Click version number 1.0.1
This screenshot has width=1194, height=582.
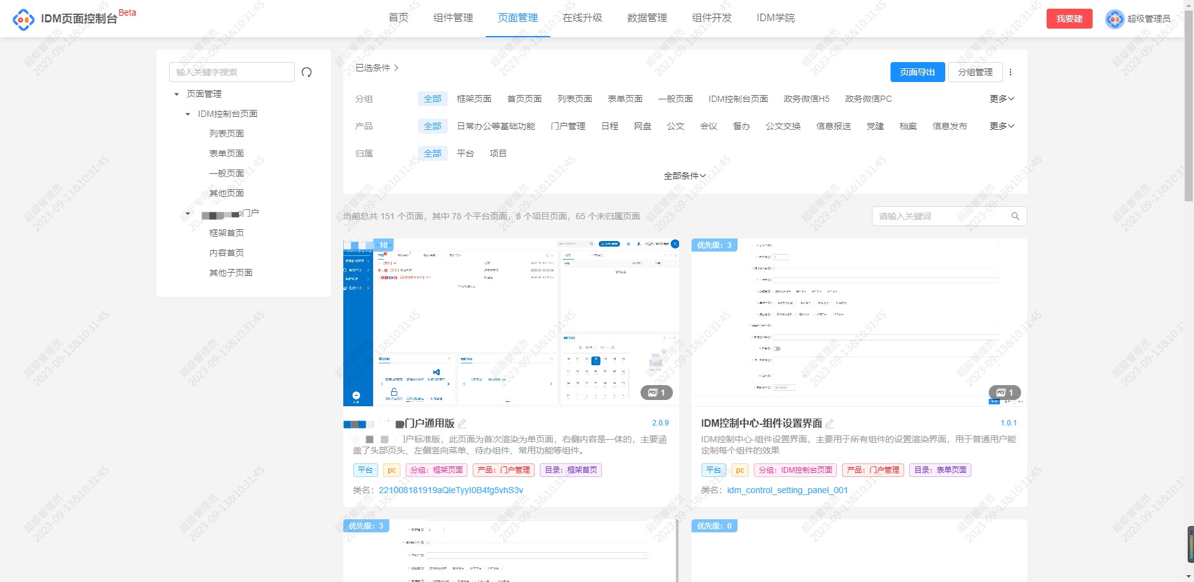pyautogui.click(x=1009, y=423)
